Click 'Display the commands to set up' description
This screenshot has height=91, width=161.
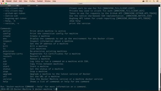click(x=72, y=39)
